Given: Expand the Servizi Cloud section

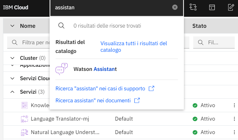Looking at the screenshot, I should tap(12, 78).
